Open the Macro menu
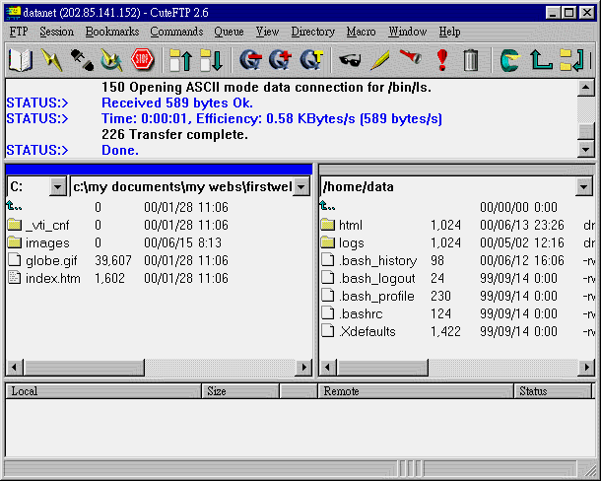Viewport: 601px width, 481px height. [361, 32]
